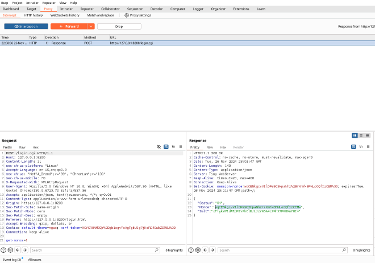This screenshot has width=375, height=263.
Task: Click the Response search help icon
Action: click(x=191, y=250)
